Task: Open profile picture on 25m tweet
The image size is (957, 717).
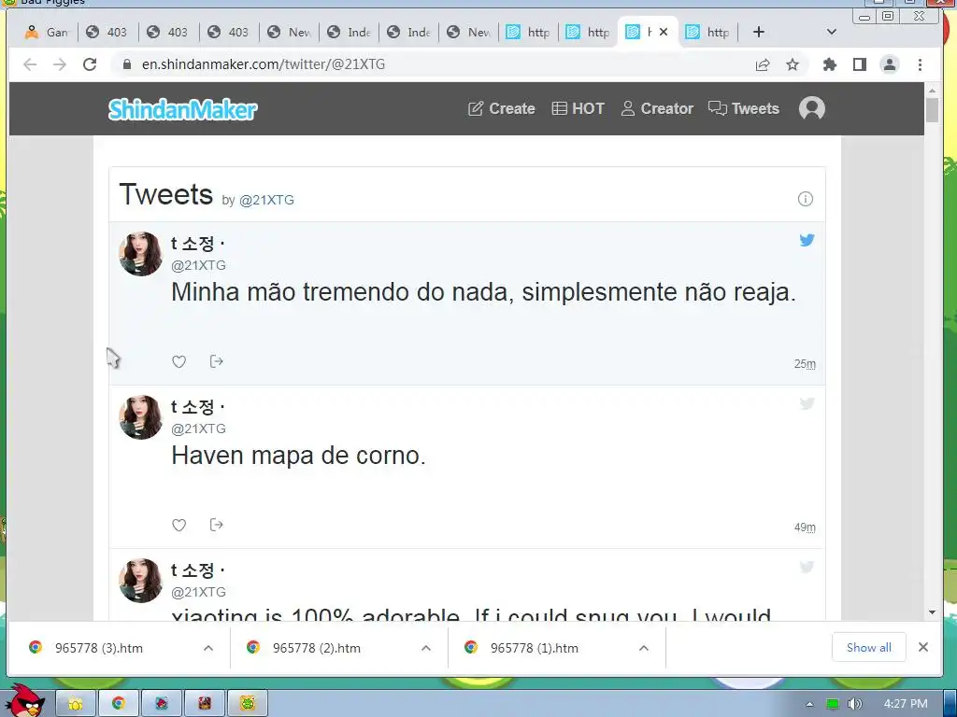Action: [x=140, y=254]
